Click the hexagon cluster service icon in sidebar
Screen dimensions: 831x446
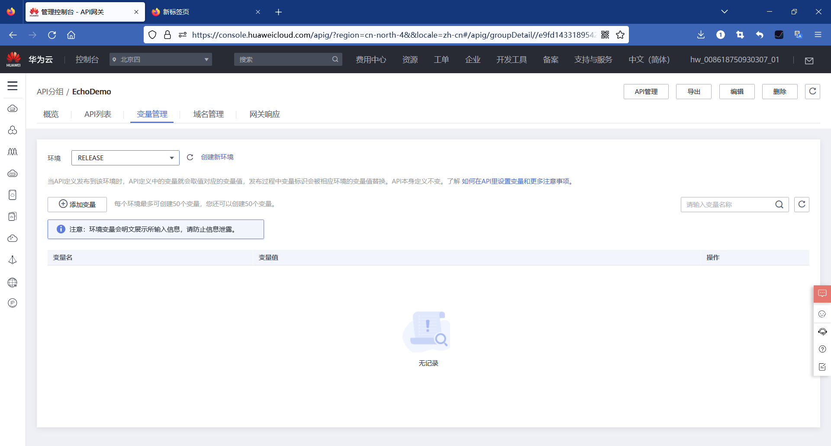tap(13, 130)
